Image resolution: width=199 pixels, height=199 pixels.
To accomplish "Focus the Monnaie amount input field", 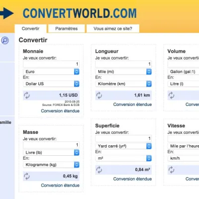I will coord(51,64).
